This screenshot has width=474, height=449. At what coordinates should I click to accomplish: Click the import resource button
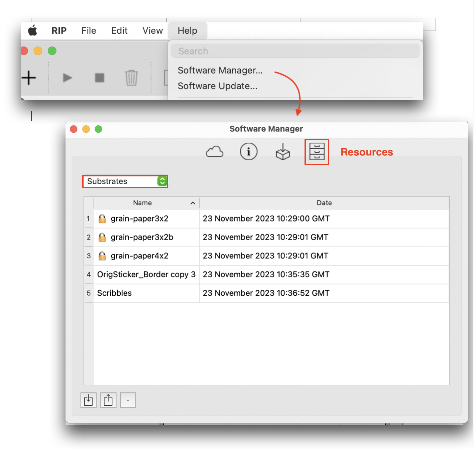coord(88,400)
